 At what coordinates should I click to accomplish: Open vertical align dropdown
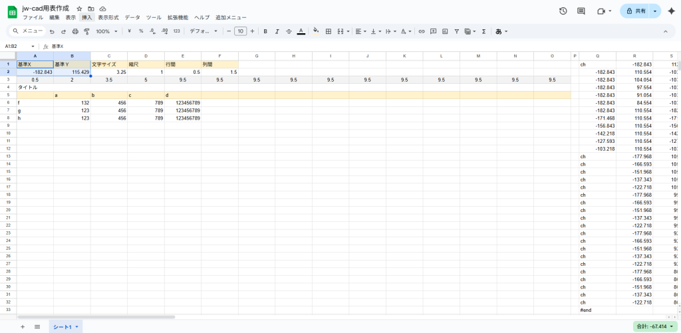376,31
